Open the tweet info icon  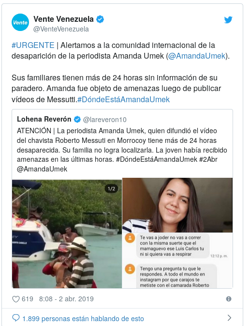(x=229, y=299)
